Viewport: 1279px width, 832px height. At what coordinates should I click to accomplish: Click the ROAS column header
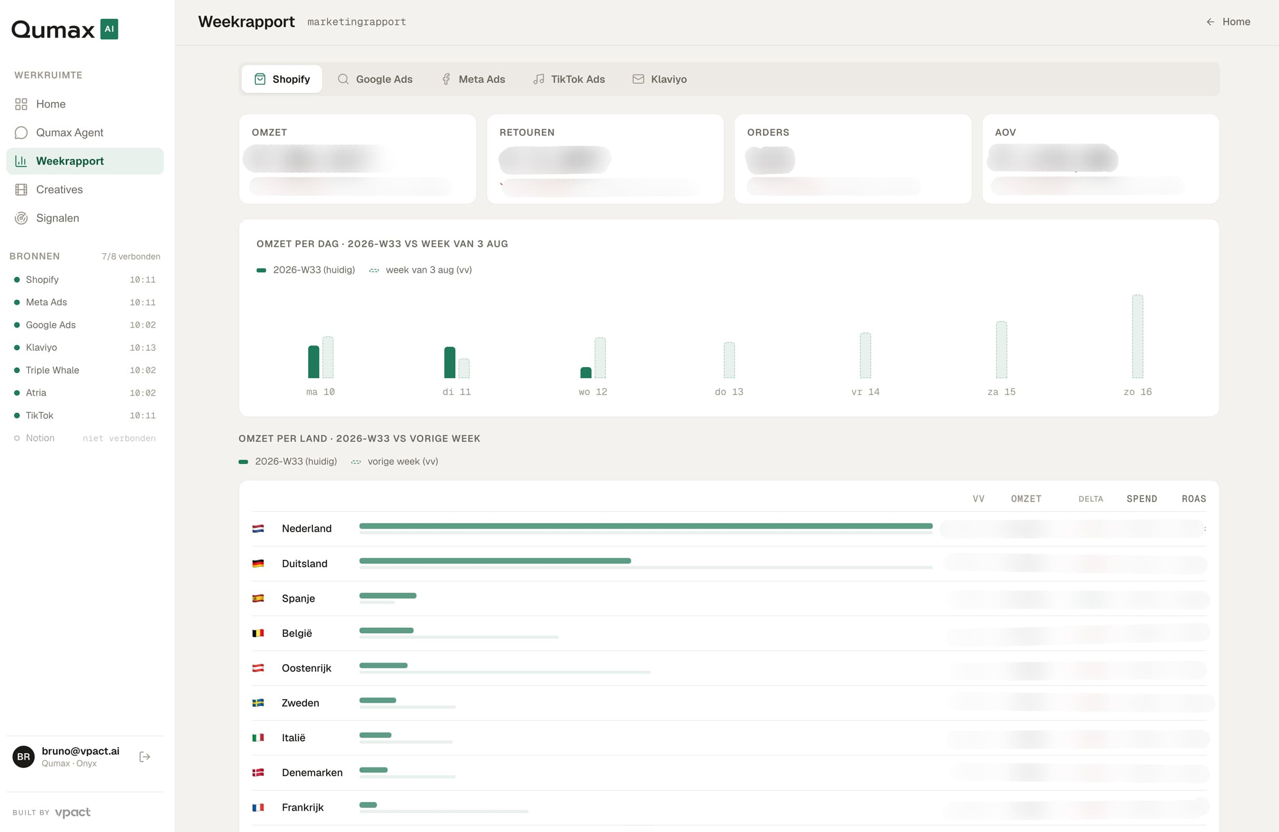click(x=1194, y=499)
